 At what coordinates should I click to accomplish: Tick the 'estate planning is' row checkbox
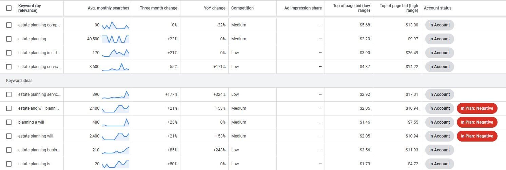[9, 164]
